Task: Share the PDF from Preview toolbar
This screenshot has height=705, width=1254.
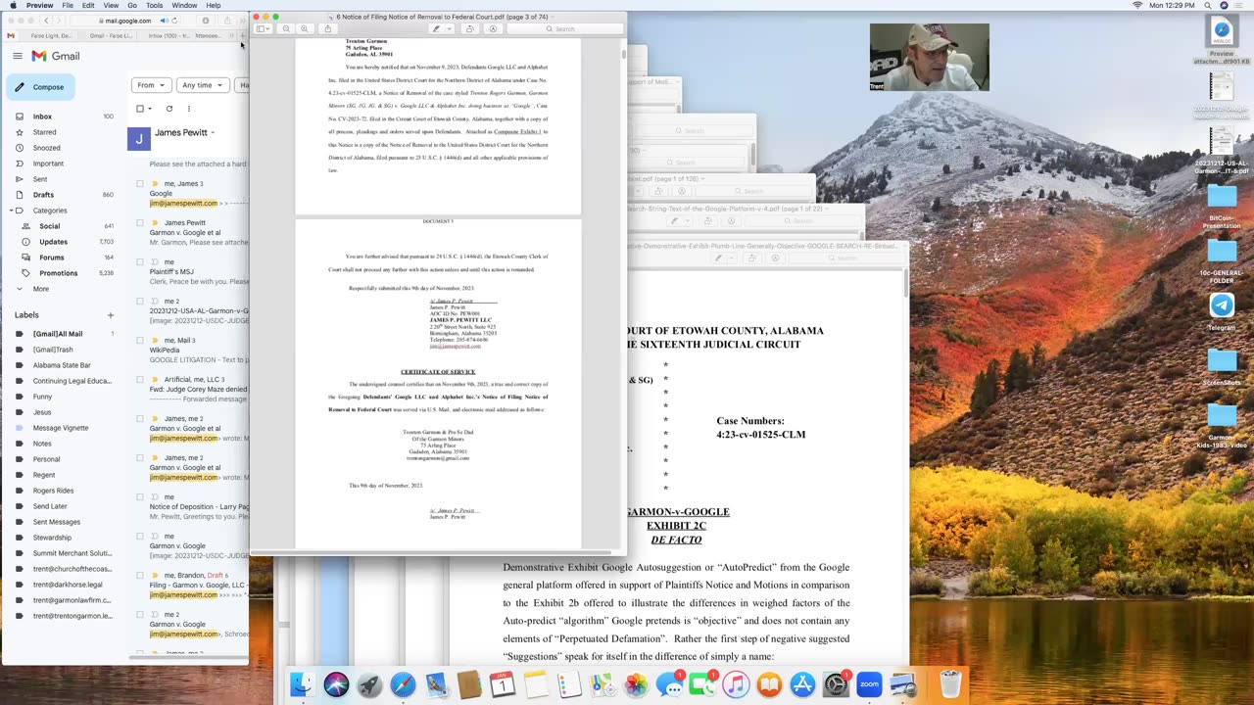Action: 328,29
